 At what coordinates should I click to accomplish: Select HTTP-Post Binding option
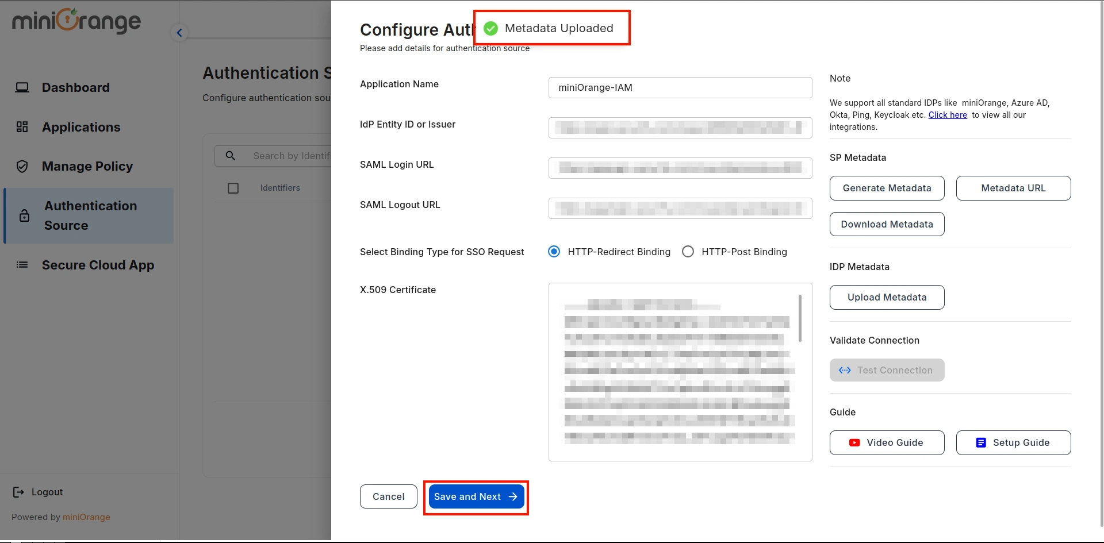point(688,251)
